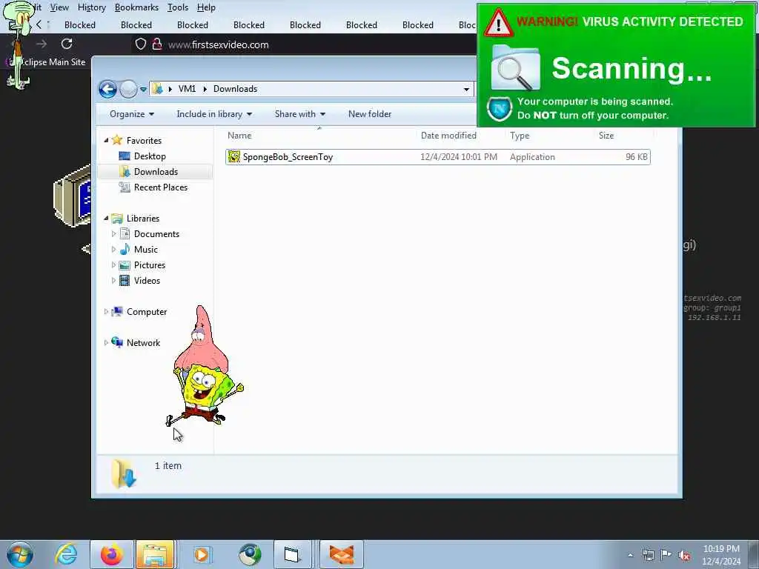Open the recent locations arrow beside navigation buttons
The width and height of the screenshot is (759, 569).
[x=143, y=90]
